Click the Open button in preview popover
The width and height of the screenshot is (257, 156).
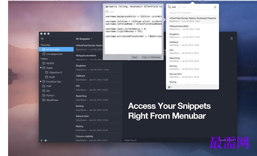point(135,57)
